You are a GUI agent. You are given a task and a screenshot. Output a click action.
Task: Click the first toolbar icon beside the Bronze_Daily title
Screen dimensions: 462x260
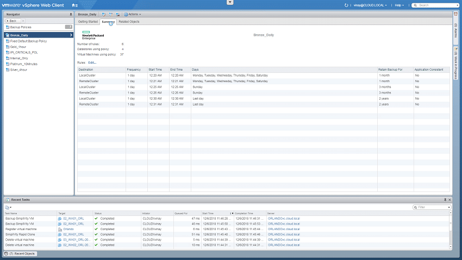pos(104,14)
